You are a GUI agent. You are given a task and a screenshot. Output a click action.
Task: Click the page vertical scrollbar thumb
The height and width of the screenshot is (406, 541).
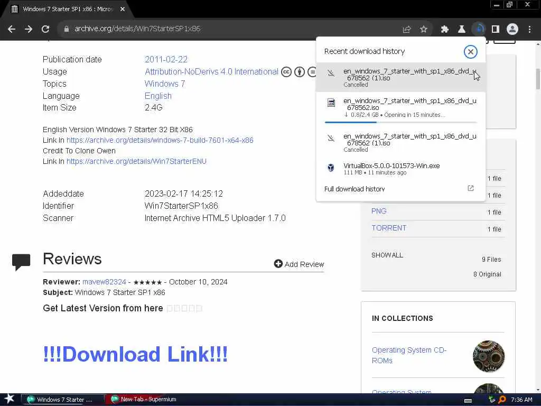(x=538, y=79)
